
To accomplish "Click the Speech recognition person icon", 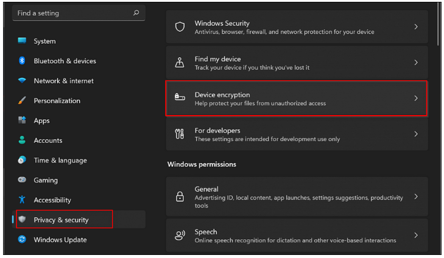I will (x=180, y=235).
